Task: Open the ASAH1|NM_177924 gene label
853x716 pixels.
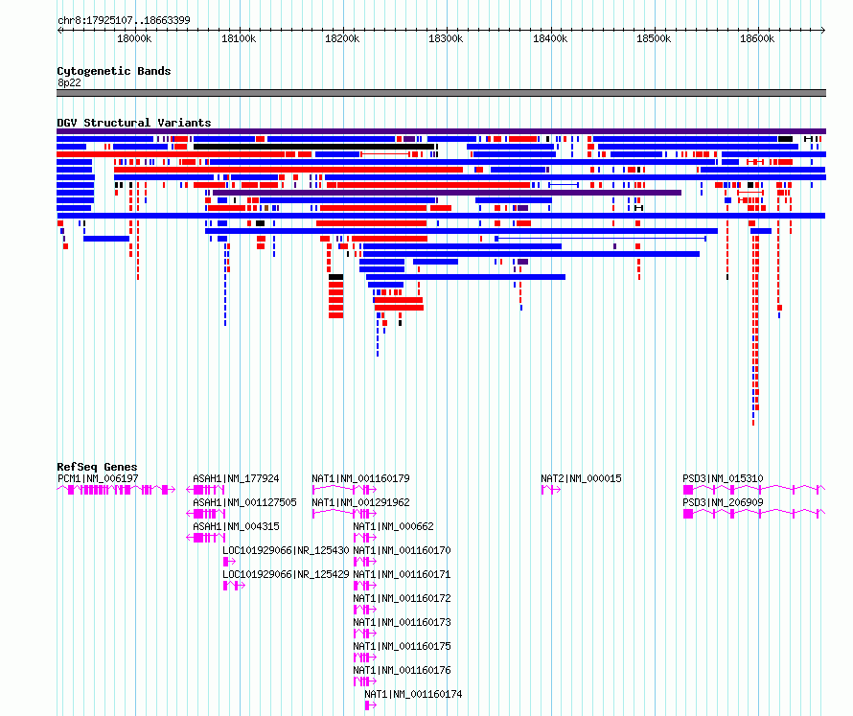Action: [236, 479]
